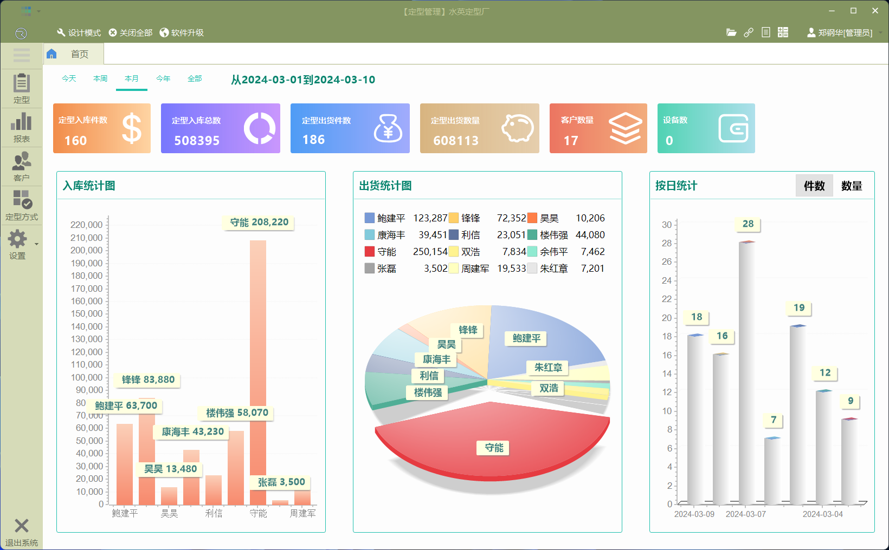Open the 客户 people sidebar icon
Viewport: 889px width, 550px height.
[x=21, y=167]
